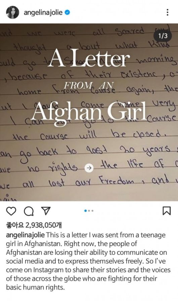Tap the 1/3 slide counter badge

163,36
